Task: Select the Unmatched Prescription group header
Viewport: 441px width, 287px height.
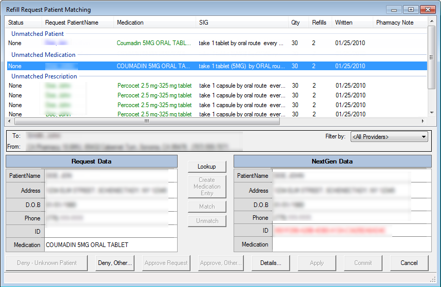Action: 44,76
